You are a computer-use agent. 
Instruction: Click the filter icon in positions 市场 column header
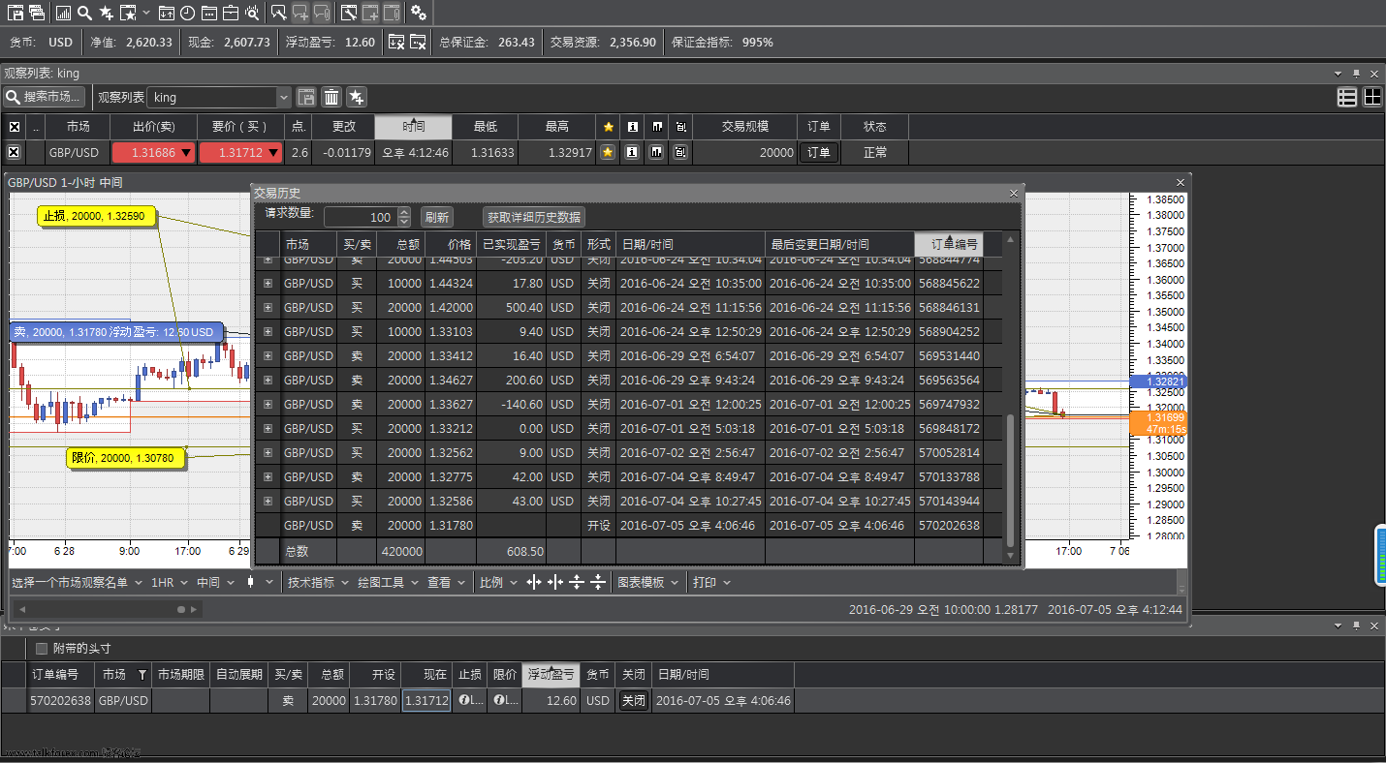(x=142, y=675)
